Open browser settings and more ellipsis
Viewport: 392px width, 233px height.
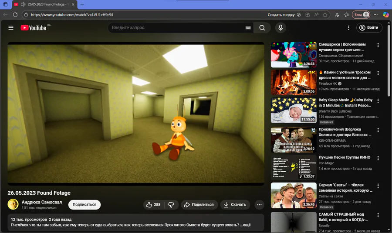click(375, 15)
